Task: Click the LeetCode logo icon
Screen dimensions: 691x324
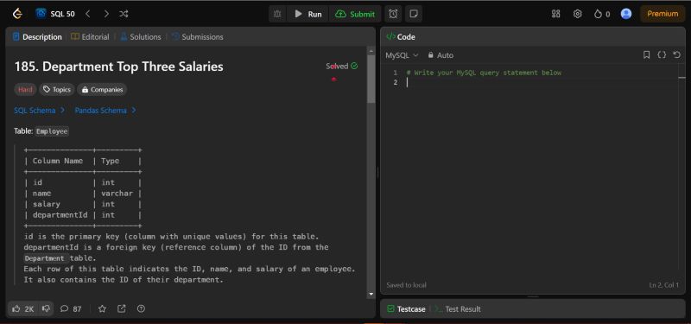Action: tap(17, 14)
